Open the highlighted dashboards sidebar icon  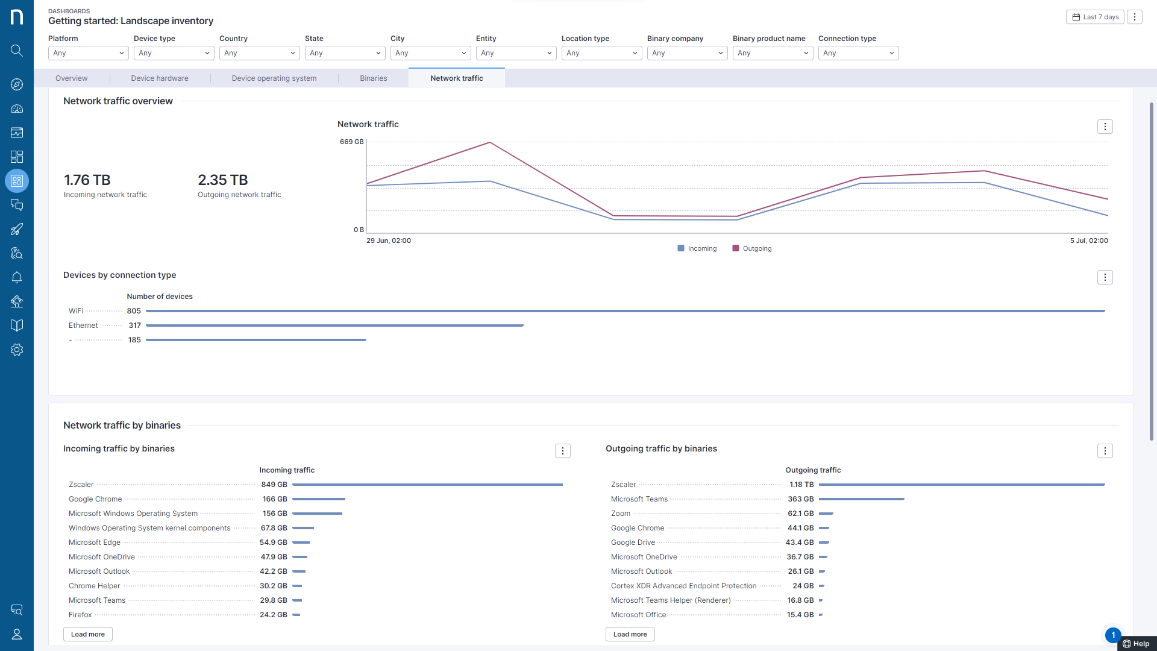tap(17, 181)
